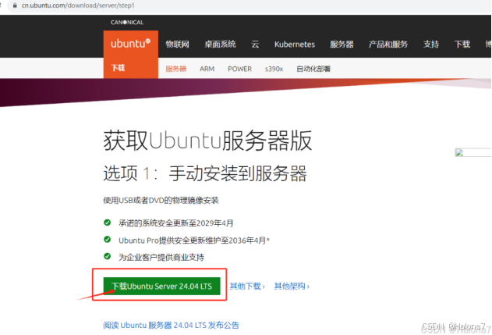The image size is (492, 335).
Task: Click the 下载Ubuntu Server 24.04 LTS button
Action: pos(161,286)
